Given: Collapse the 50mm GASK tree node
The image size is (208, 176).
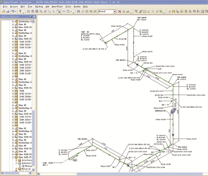Looking at the screenshot, I should (13, 157).
